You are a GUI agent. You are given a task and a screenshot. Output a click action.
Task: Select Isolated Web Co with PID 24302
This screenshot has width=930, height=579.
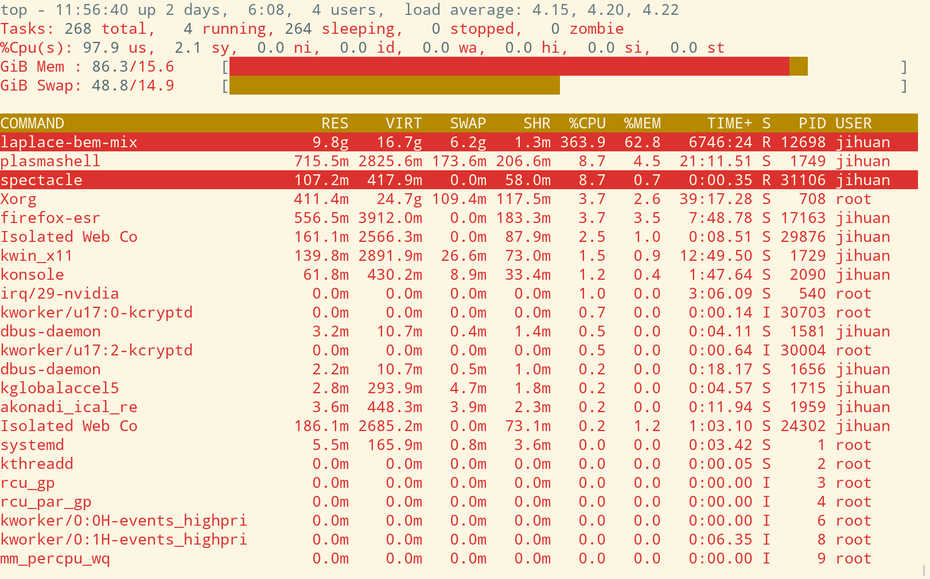[x=459, y=426]
